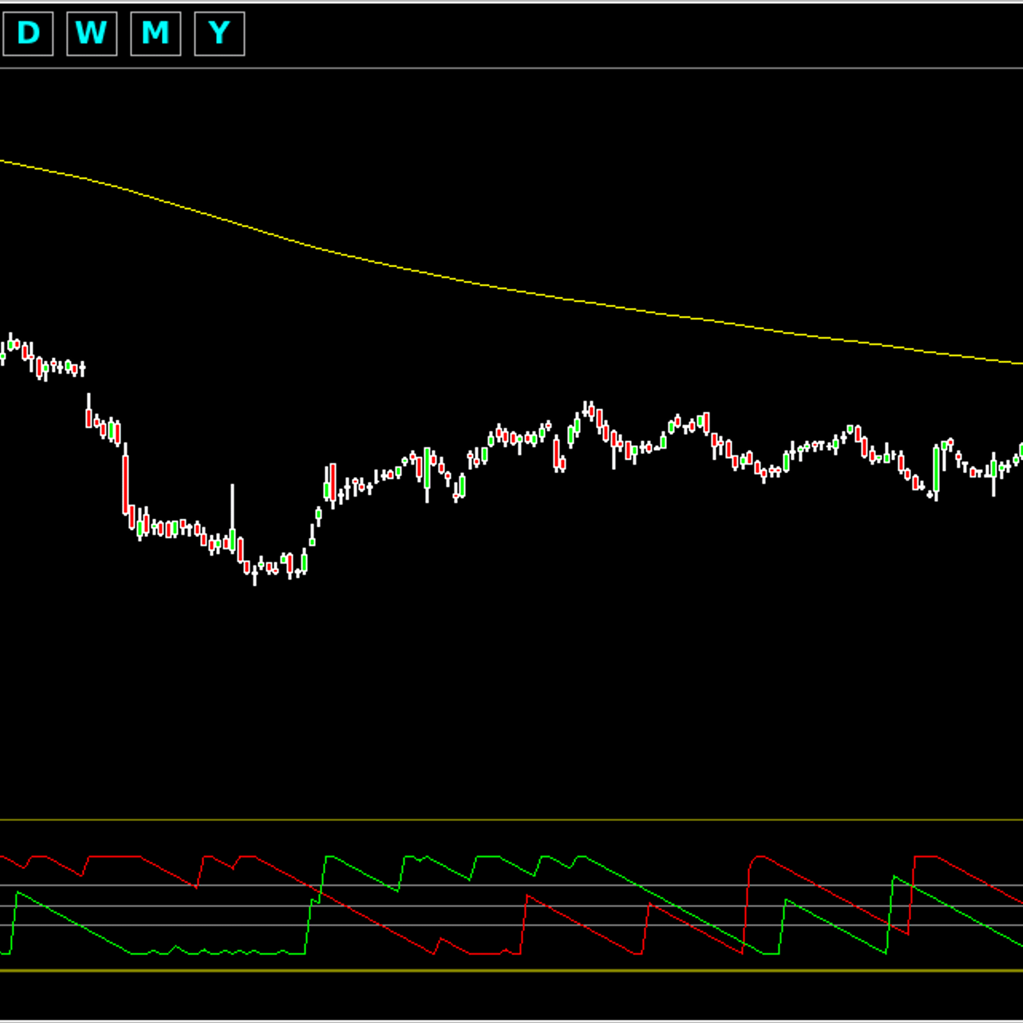1023x1023 pixels.
Task: Set chart to Yearly timeframe (Y)
Action: pyautogui.click(x=219, y=34)
